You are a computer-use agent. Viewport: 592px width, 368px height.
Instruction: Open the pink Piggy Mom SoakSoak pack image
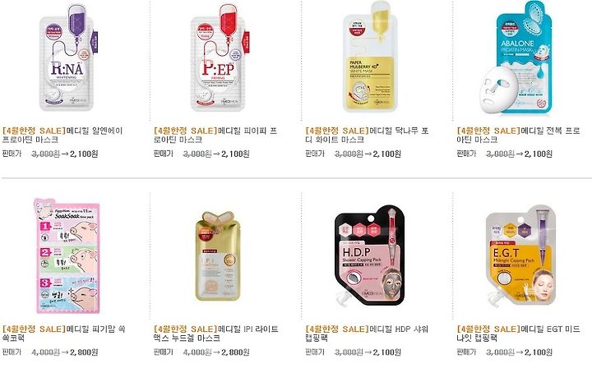[67, 255]
